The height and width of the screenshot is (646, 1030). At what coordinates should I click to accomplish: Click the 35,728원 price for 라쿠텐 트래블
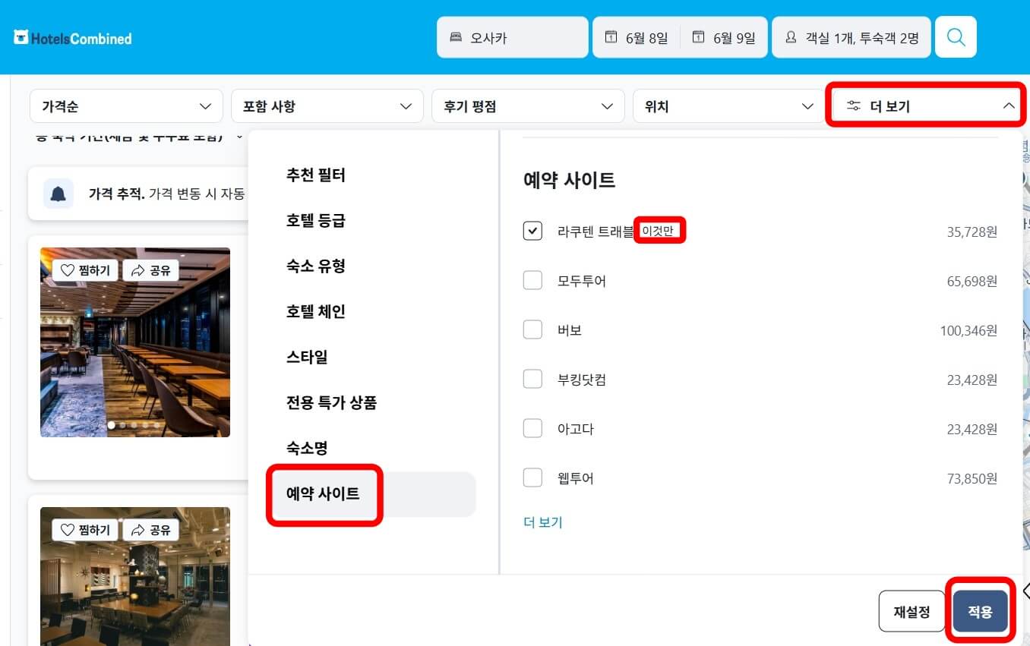coord(972,232)
